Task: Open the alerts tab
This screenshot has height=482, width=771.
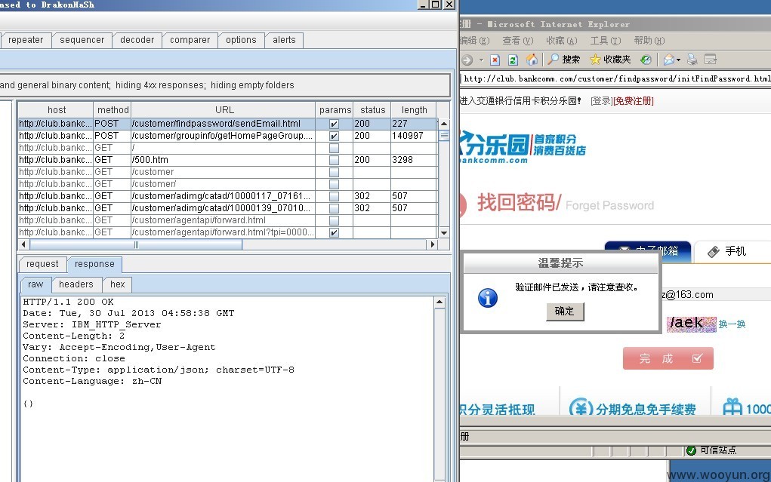Action: coord(284,40)
